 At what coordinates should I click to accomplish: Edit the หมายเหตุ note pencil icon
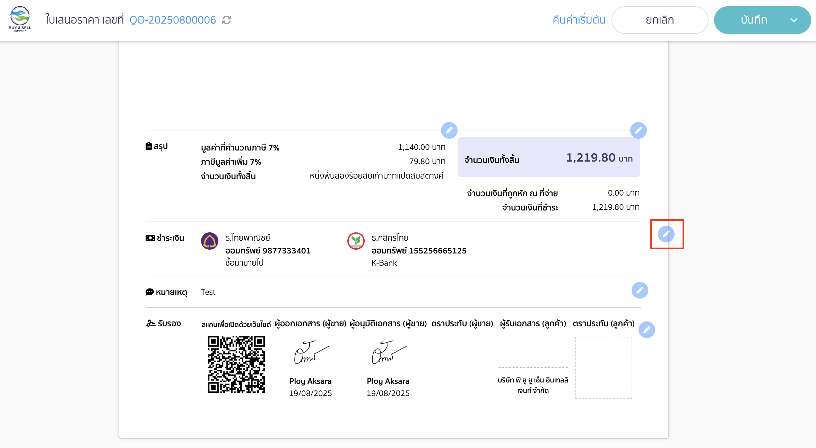coord(640,290)
